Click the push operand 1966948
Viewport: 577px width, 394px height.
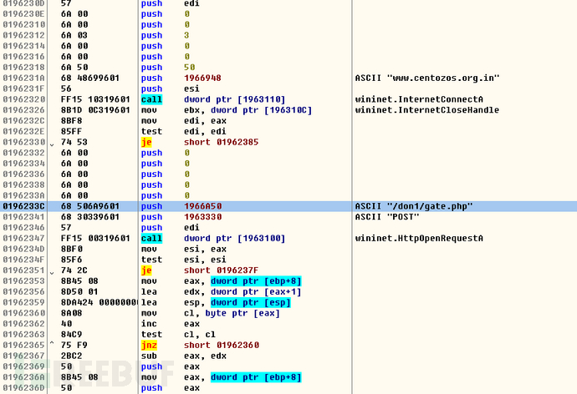click(202, 78)
